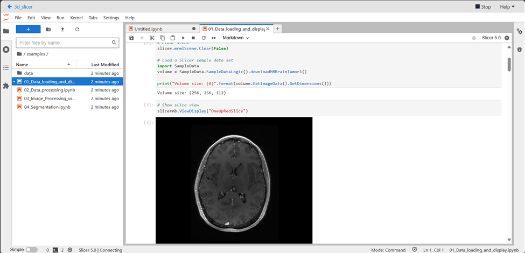Screen dimensions: 525x253
Task: Click the blue new launcher plus button
Action: tap(28, 29)
